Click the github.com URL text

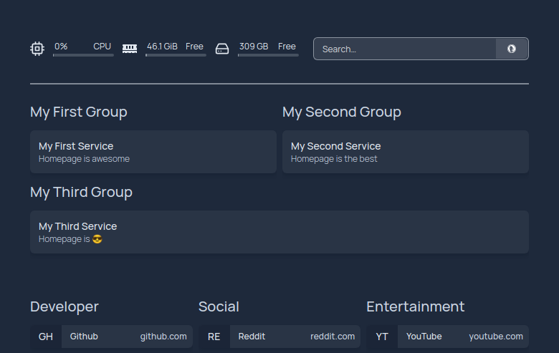tap(163, 337)
